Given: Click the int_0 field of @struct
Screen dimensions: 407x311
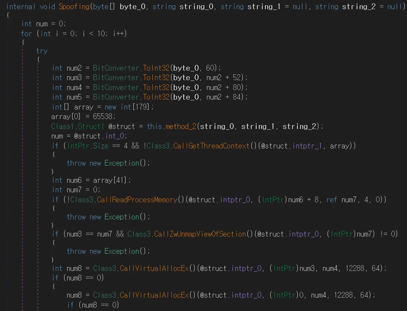Looking at the screenshot, I should (115, 136).
